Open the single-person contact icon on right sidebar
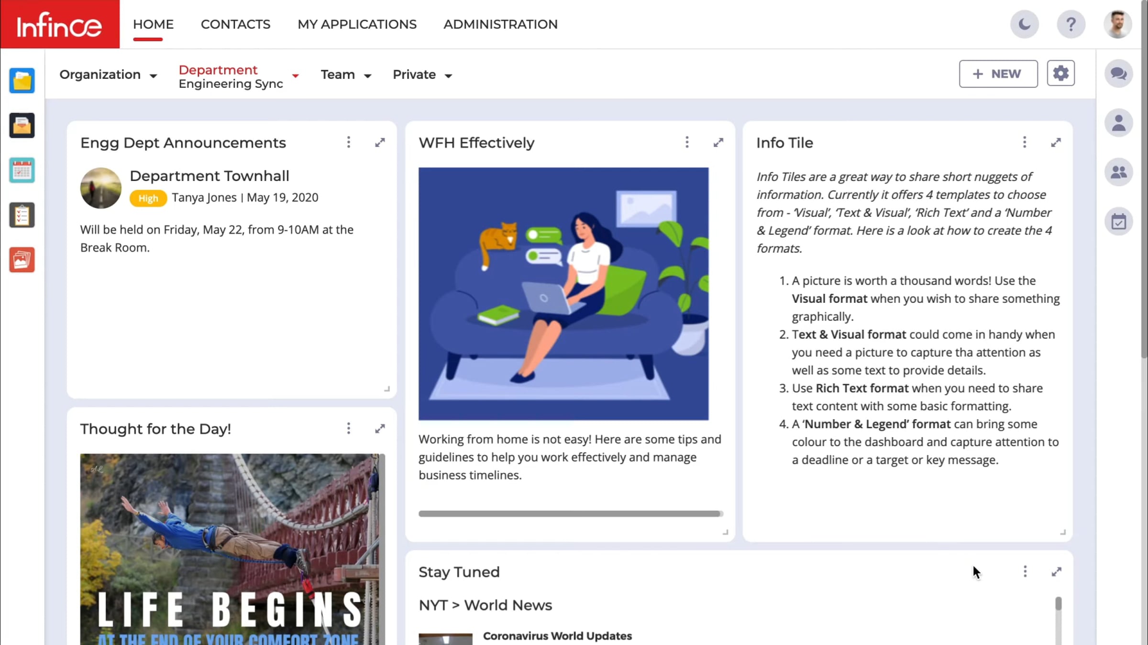Viewport: 1148px width, 645px height. click(1119, 123)
